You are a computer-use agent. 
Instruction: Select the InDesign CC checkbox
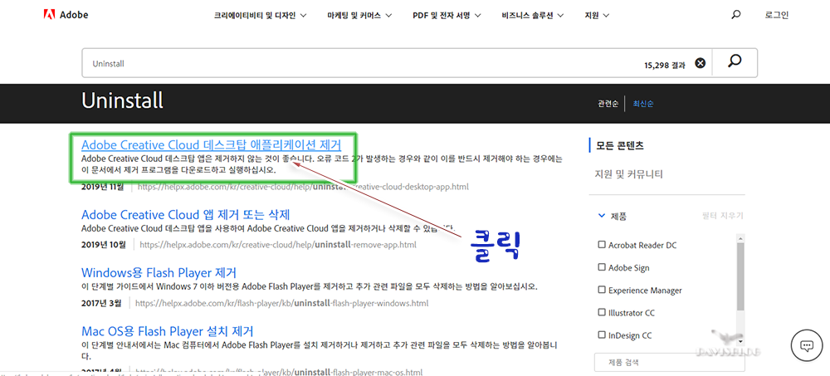click(601, 334)
